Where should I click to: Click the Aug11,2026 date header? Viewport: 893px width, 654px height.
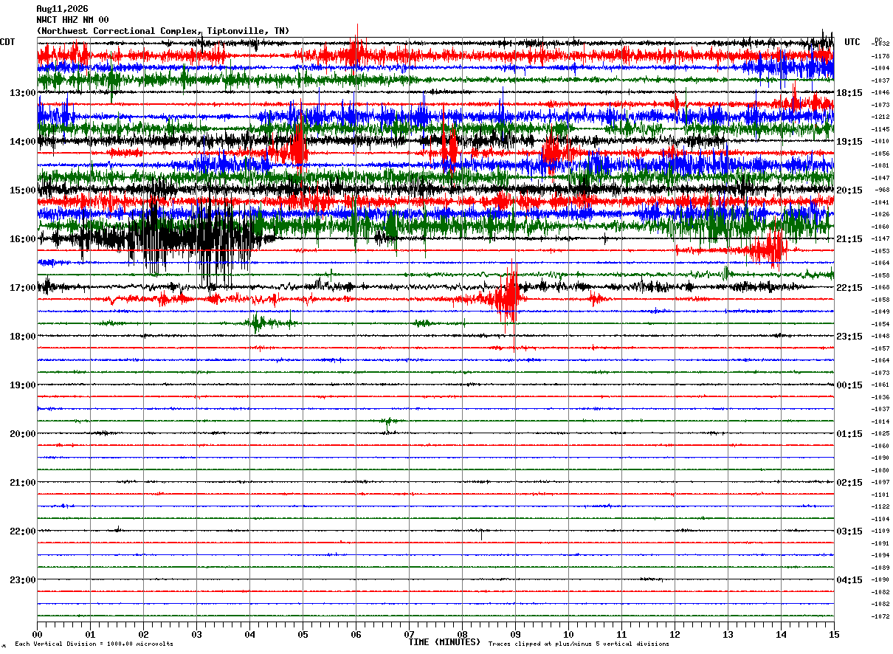click(x=62, y=9)
